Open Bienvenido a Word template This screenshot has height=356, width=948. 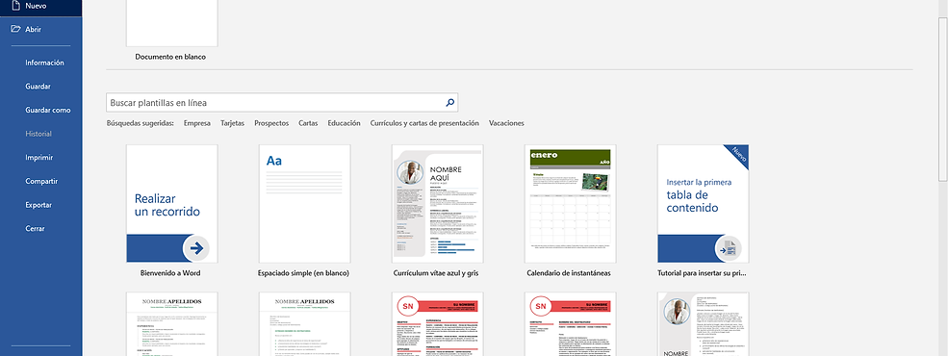171,204
